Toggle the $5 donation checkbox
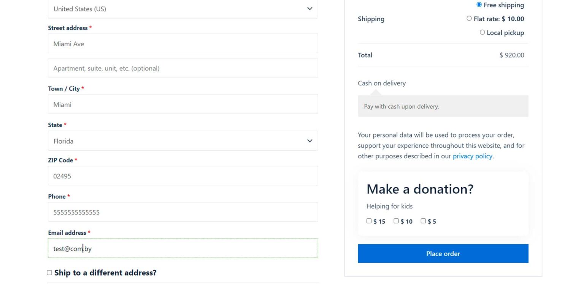 coord(423,221)
